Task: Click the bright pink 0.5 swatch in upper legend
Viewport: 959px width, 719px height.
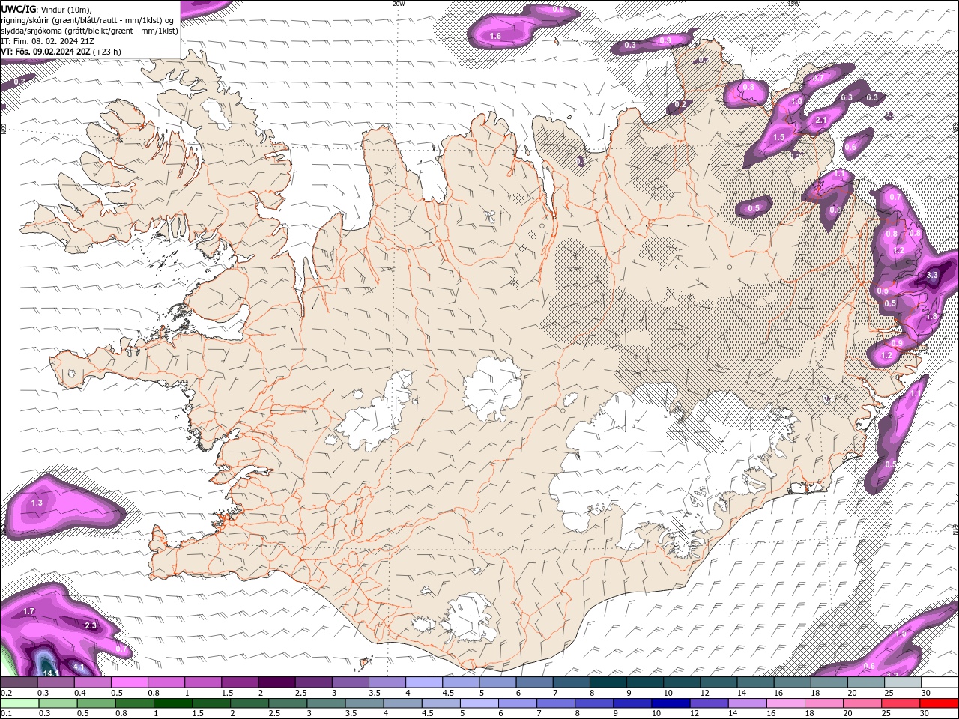Action: (129, 682)
